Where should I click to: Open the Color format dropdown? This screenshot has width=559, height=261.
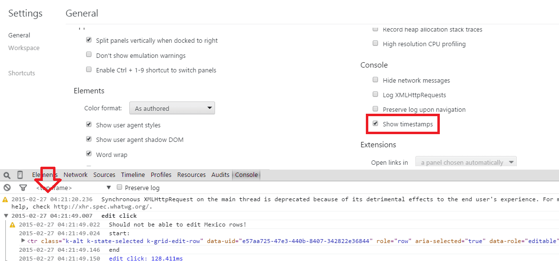click(x=172, y=108)
